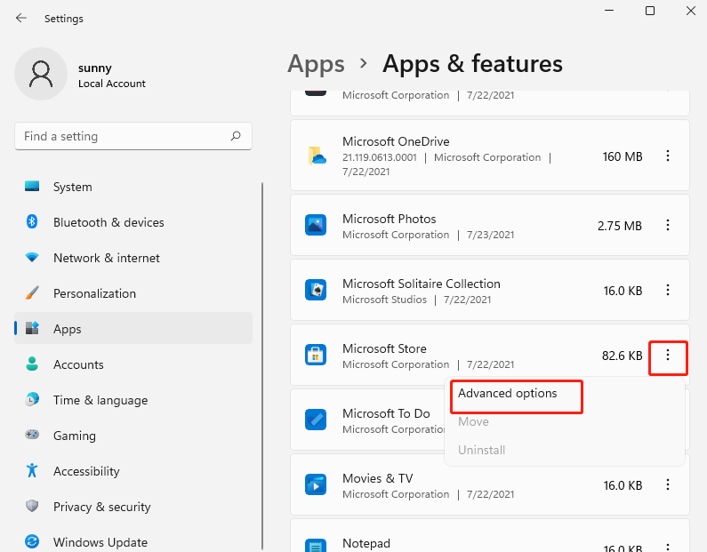Choose Advanced options from the menu
Image resolution: width=707 pixels, height=552 pixels.
(508, 394)
